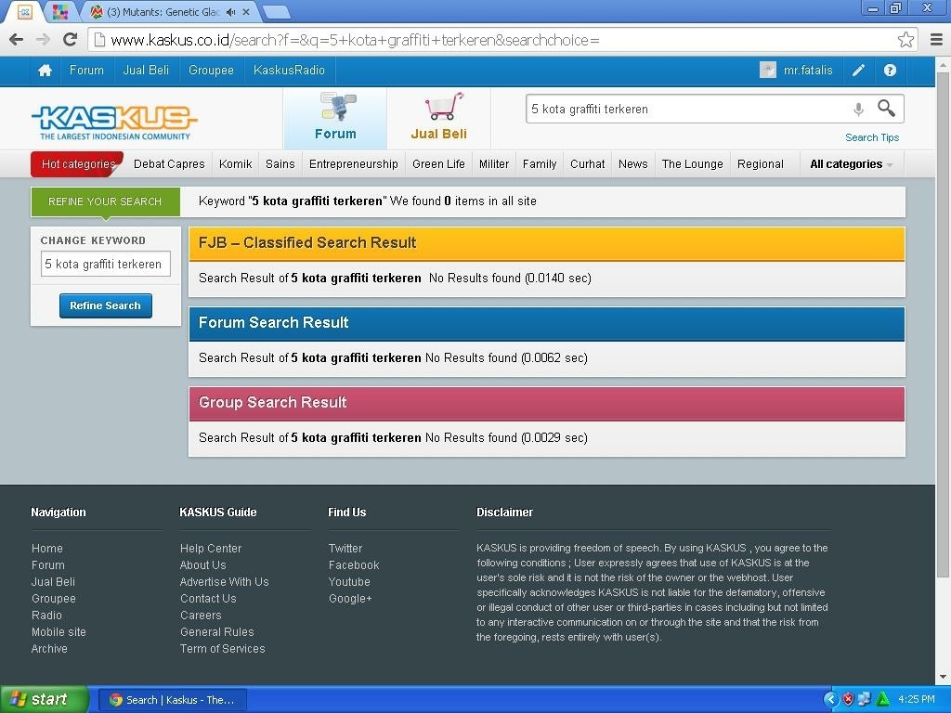
Task: Open the Debat Capres category
Action: tap(169, 164)
